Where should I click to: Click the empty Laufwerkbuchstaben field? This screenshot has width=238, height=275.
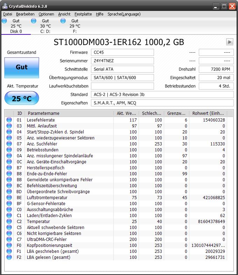click(122, 86)
